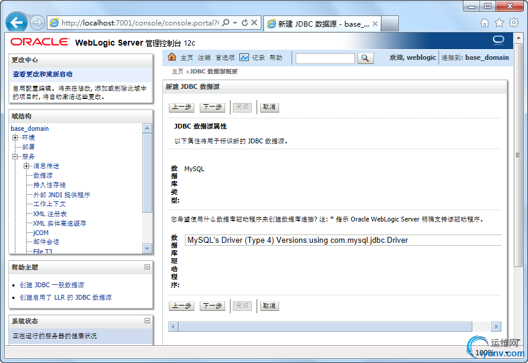Click the horizontal scrollbar left arrow
The height and width of the screenshot is (363, 528).
173,326
